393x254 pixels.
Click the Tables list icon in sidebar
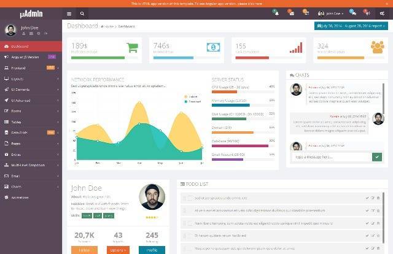click(7, 122)
